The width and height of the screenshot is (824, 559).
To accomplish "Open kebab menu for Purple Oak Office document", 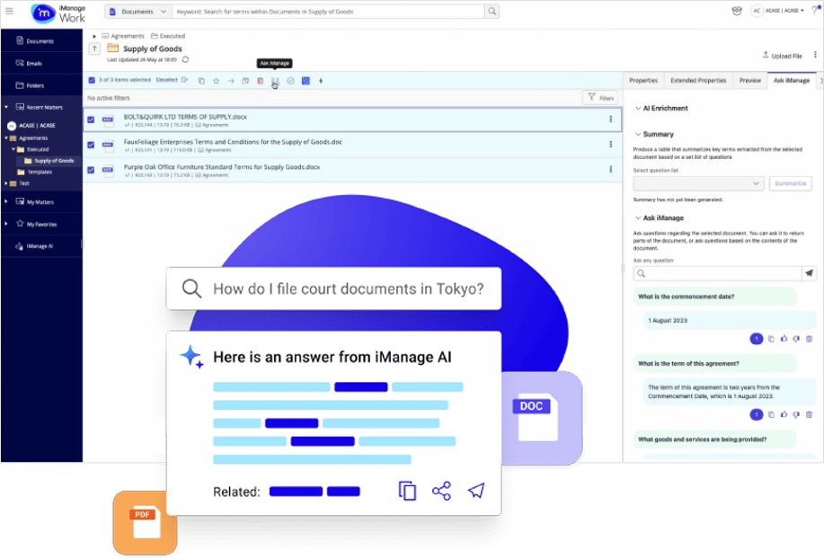I will [611, 169].
